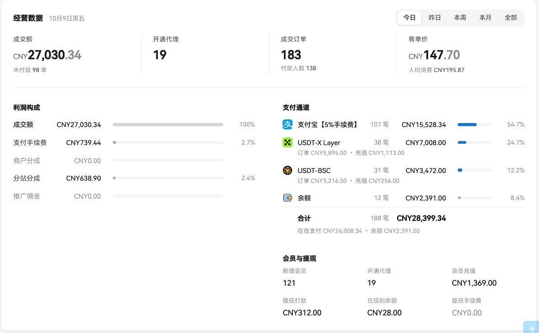Click the 充值 CNY256.00 breakdown text
The image size is (539, 333).
[377, 181]
